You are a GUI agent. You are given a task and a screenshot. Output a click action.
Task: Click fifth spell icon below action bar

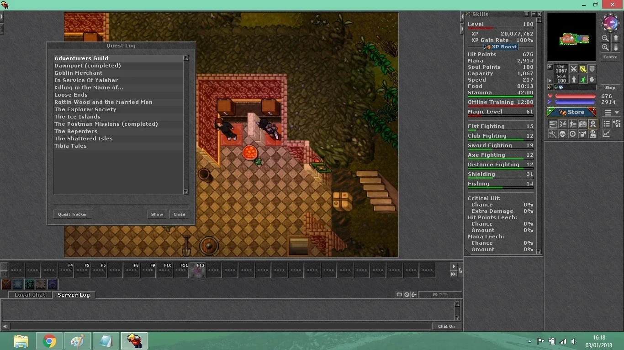(x=52, y=284)
